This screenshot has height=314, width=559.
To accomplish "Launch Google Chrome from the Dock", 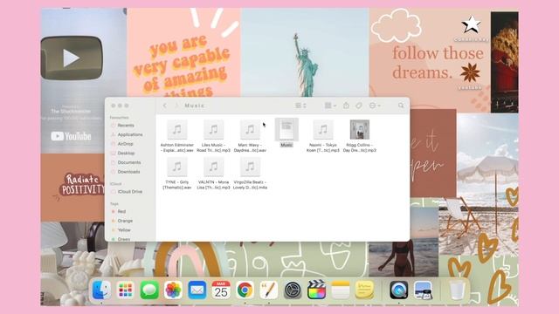I will (245, 290).
